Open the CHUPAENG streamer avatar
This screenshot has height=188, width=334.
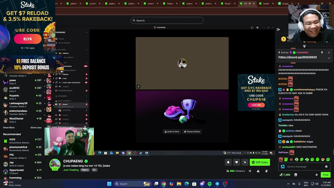pyautogui.click(x=55, y=164)
